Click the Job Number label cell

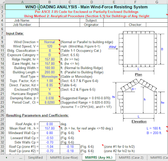coord(22,25)
